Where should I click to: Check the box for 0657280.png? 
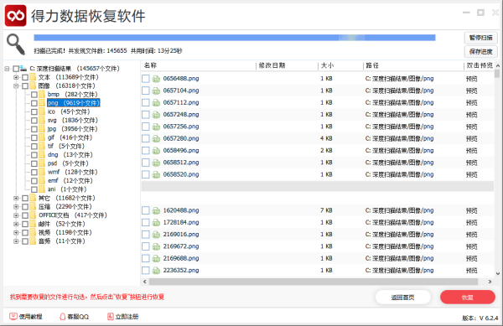[146, 138]
